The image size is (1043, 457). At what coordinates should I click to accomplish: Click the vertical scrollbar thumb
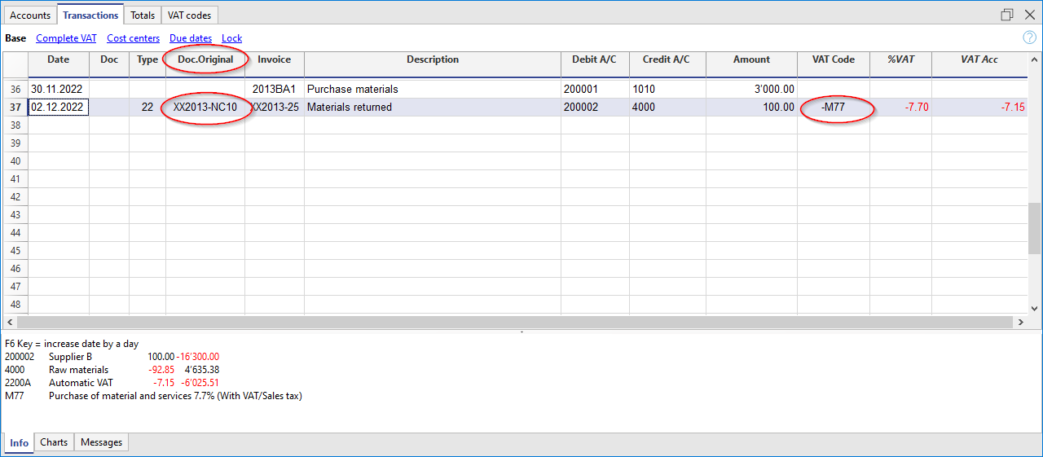[x=1034, y=230]
